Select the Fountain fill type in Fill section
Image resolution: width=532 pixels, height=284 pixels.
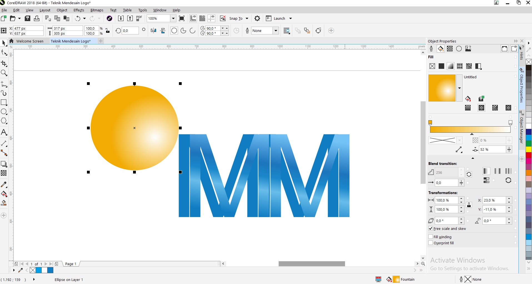pos(450,66)
